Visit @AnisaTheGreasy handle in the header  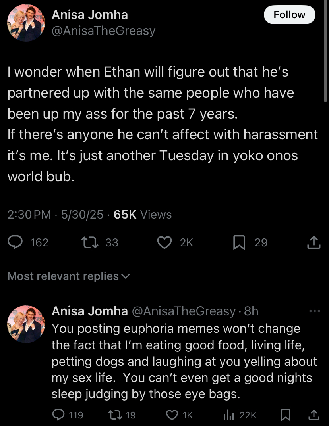103,31
